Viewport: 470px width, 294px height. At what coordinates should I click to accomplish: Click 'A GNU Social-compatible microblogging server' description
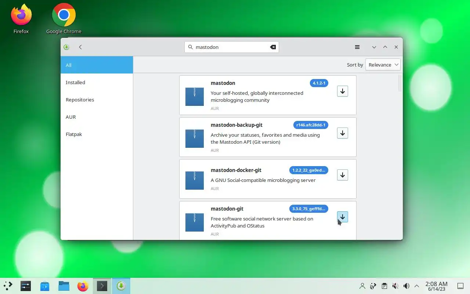[x=263, y=180]
